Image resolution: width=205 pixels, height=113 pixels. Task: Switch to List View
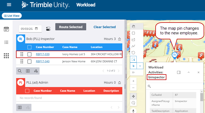click(x=12, y=16)
